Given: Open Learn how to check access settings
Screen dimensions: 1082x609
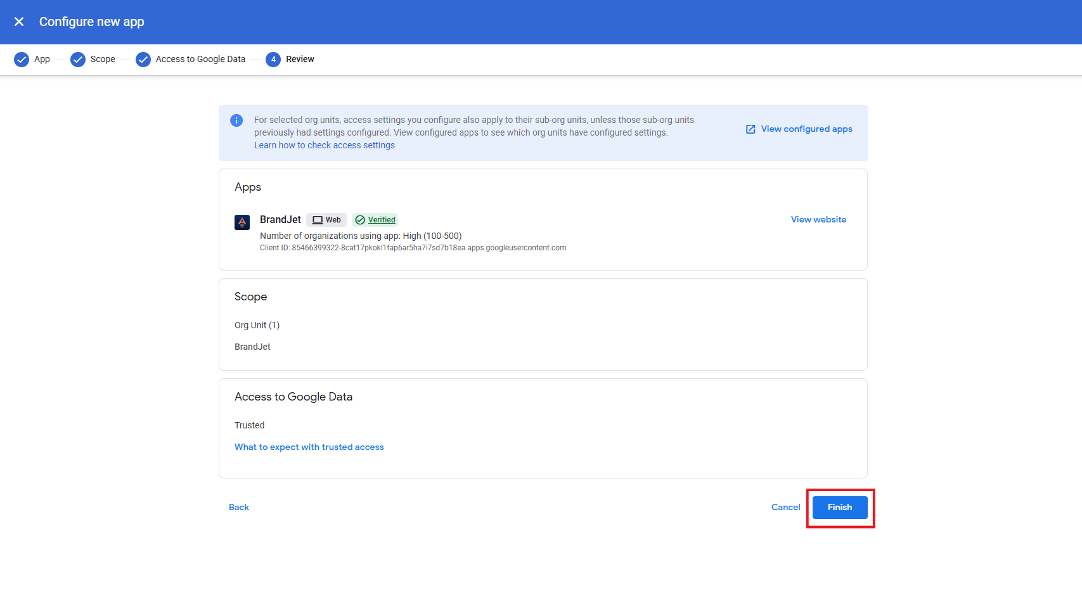Looking at the screenshot, I should tap(325, 145).
